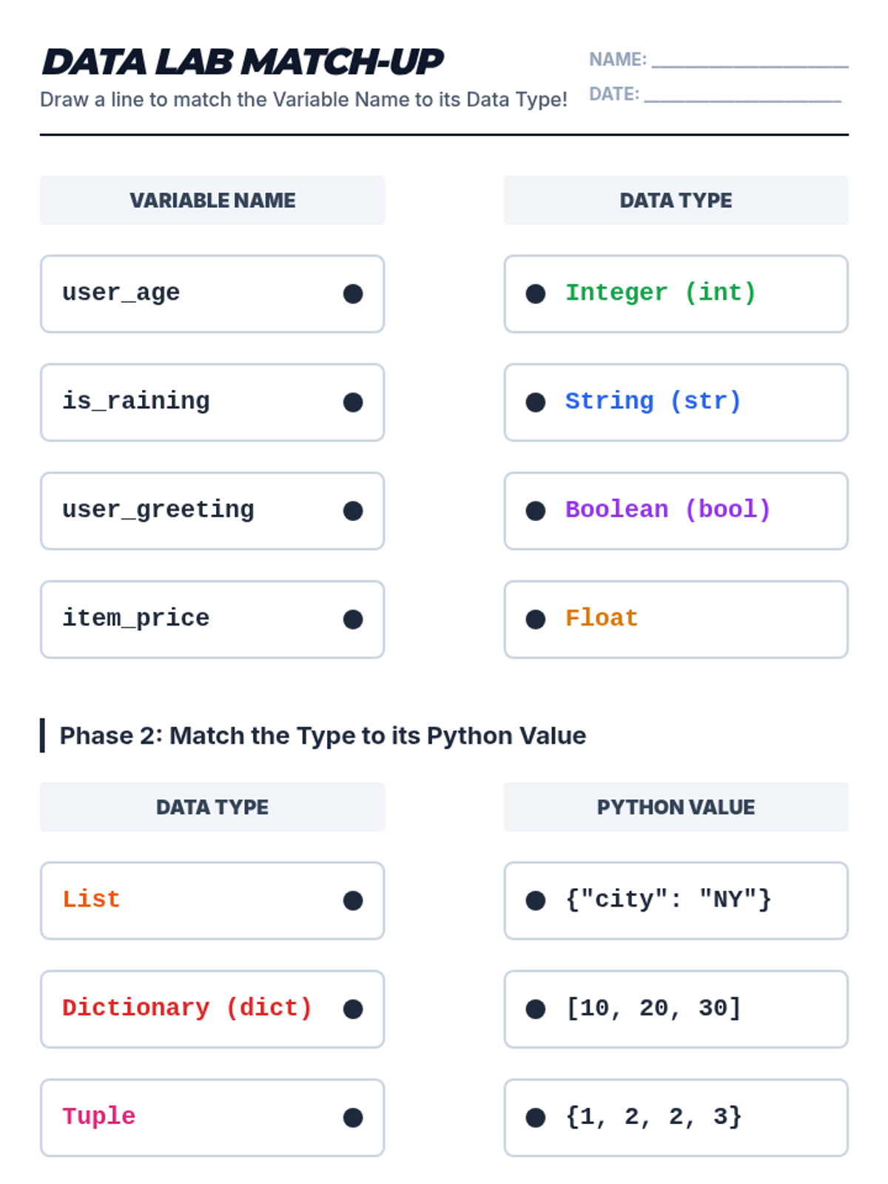
Task: Click the Phase 2 section heading
Action: [323, 736]
